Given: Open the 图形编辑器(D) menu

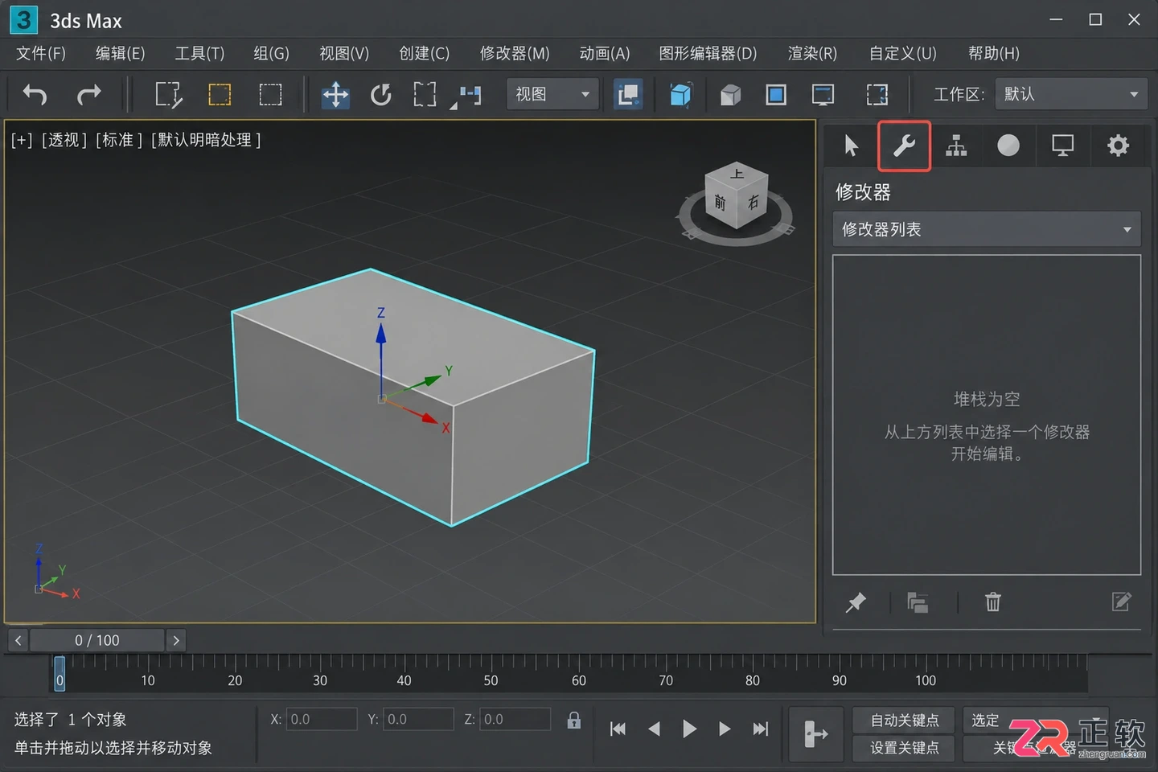Looking at the screenshot, I should 708,53.
